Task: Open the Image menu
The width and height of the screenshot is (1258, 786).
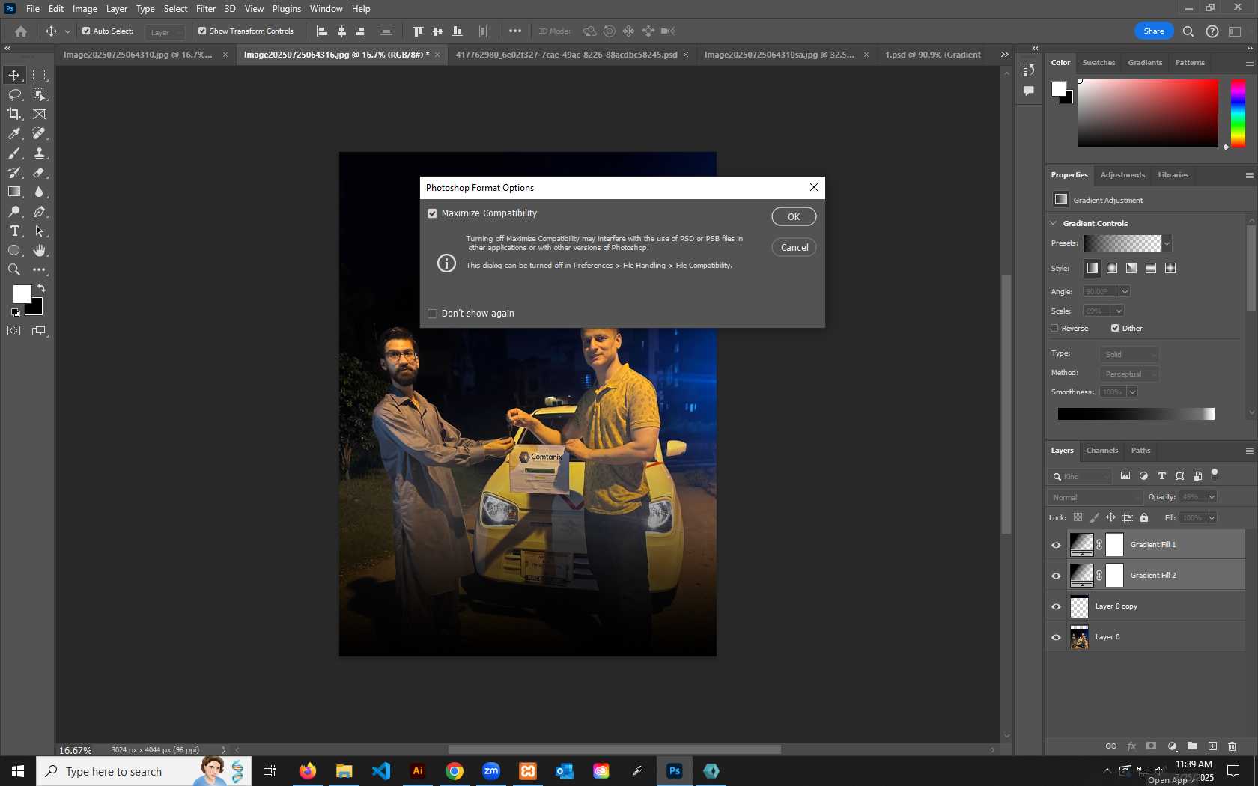Action: pyautogui.click(x=85, y=9)
